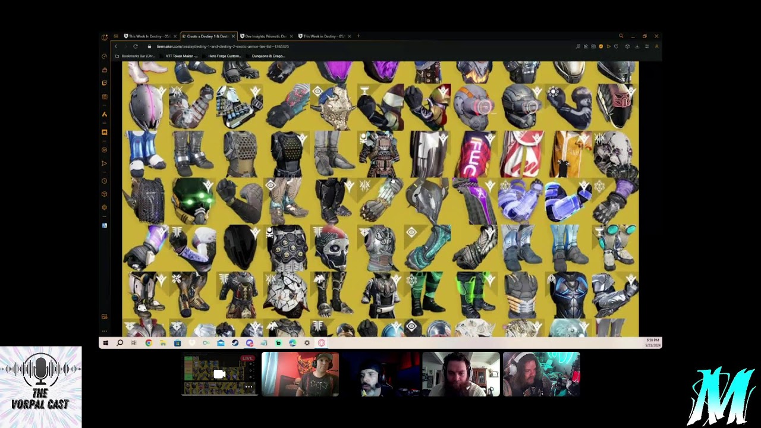Click the search magnifier in browser title bar

tap(621, 36)
